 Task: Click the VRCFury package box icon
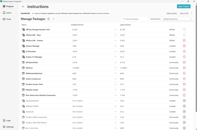pyautogui.click(x=23, y=68)
